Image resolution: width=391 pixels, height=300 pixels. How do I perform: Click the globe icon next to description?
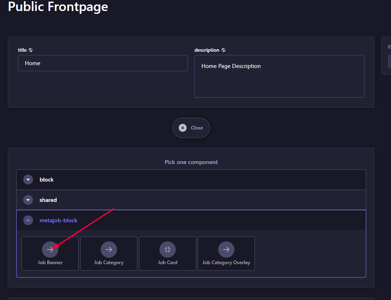(223, 50)
